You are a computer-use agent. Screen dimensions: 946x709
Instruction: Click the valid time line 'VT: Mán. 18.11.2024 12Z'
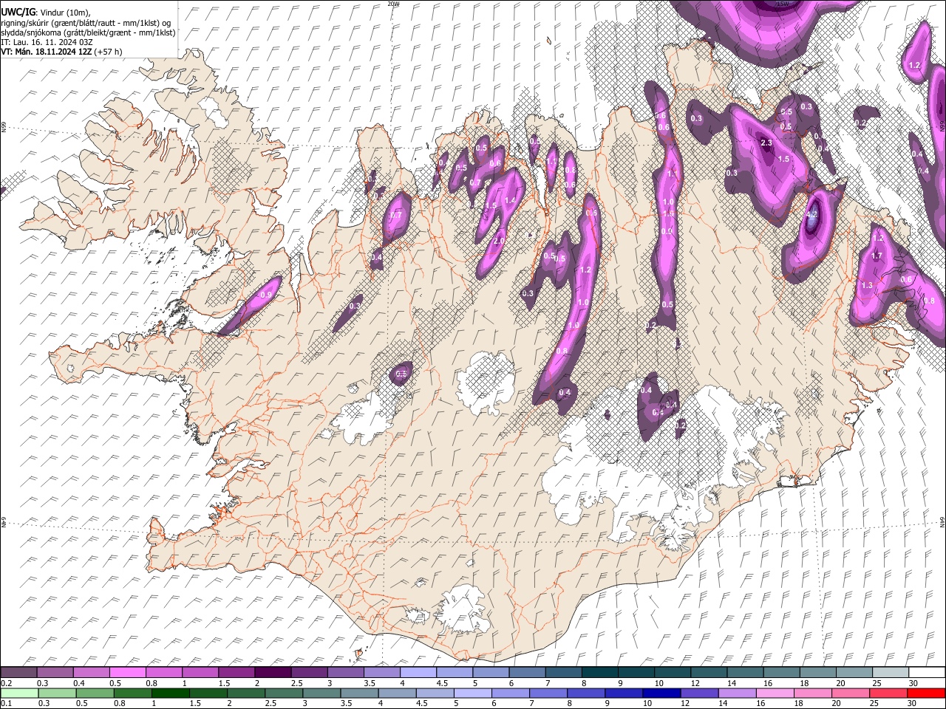tap(46, 52)
